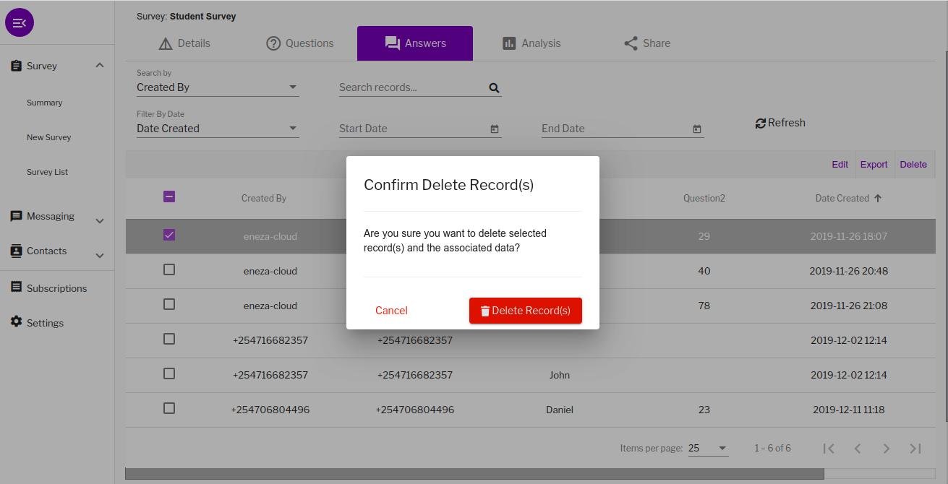Uncheck the 2019-11-26 18:07 record checkbox
The image size is (948, 484).
click(169, 235)
